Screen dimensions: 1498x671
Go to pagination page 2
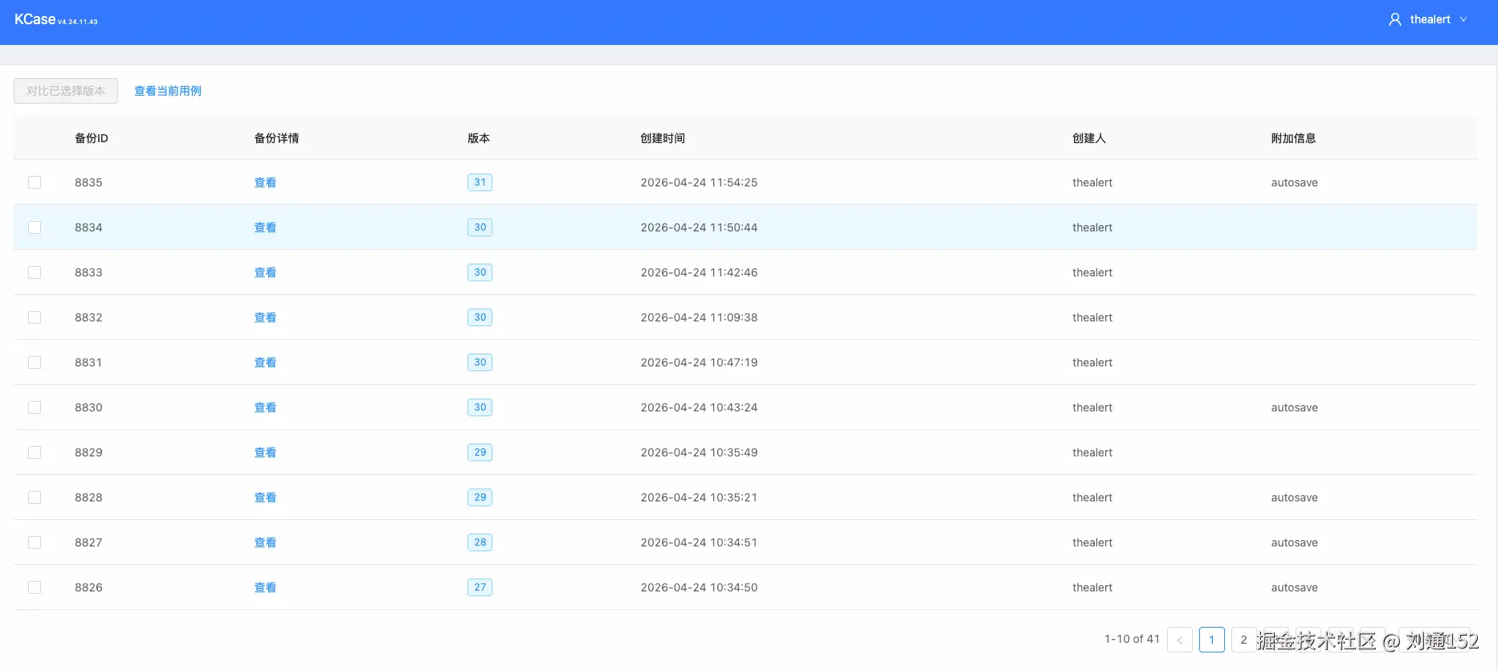click(x=1243, y=640)
